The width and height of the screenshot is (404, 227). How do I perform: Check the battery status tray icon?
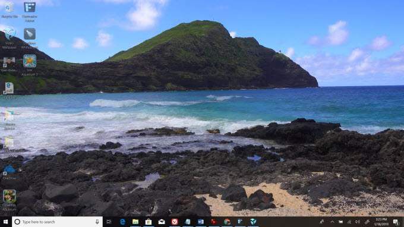[x=340, y=222]
